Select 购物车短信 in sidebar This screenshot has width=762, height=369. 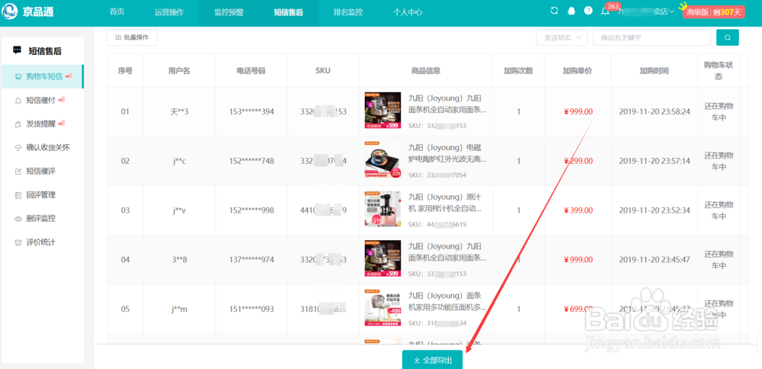pos(42,76)
